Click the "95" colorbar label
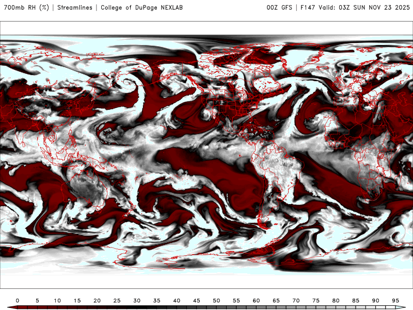The height and width of the screenshot is (310, 413). pos(395,301)
